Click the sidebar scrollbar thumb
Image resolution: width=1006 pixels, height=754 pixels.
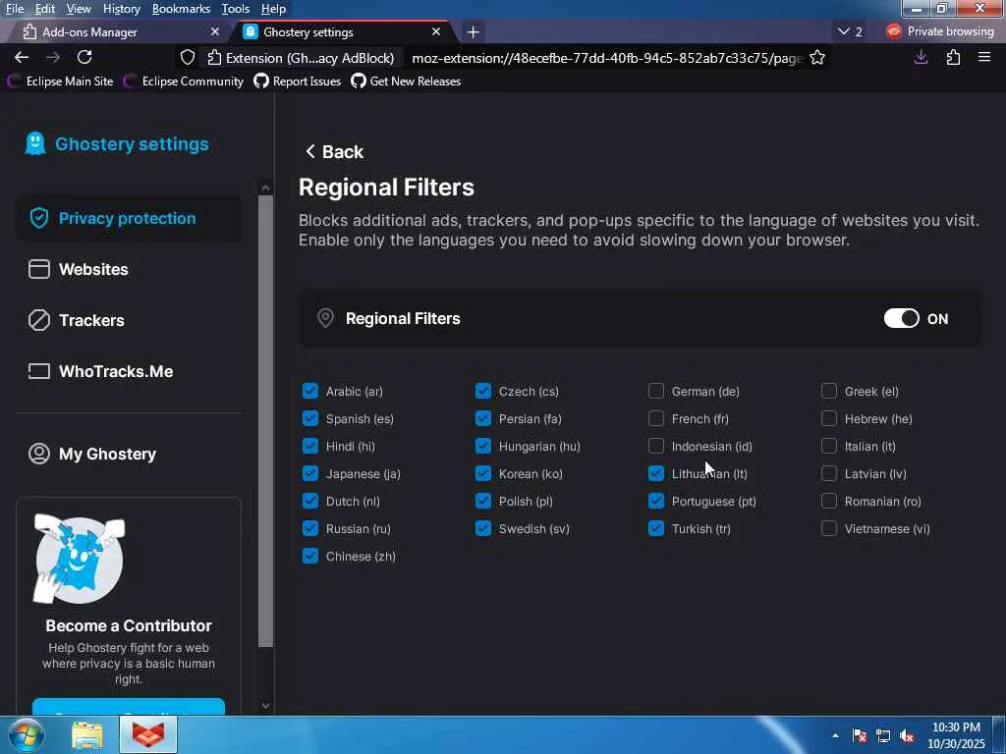coord(265,421)
